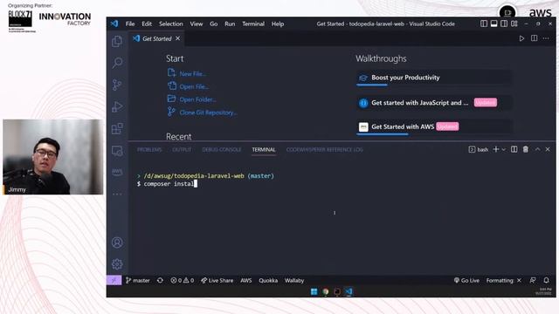Open the Go menu
Viewport: 559px width, 314px height.
tap(213, 24)
